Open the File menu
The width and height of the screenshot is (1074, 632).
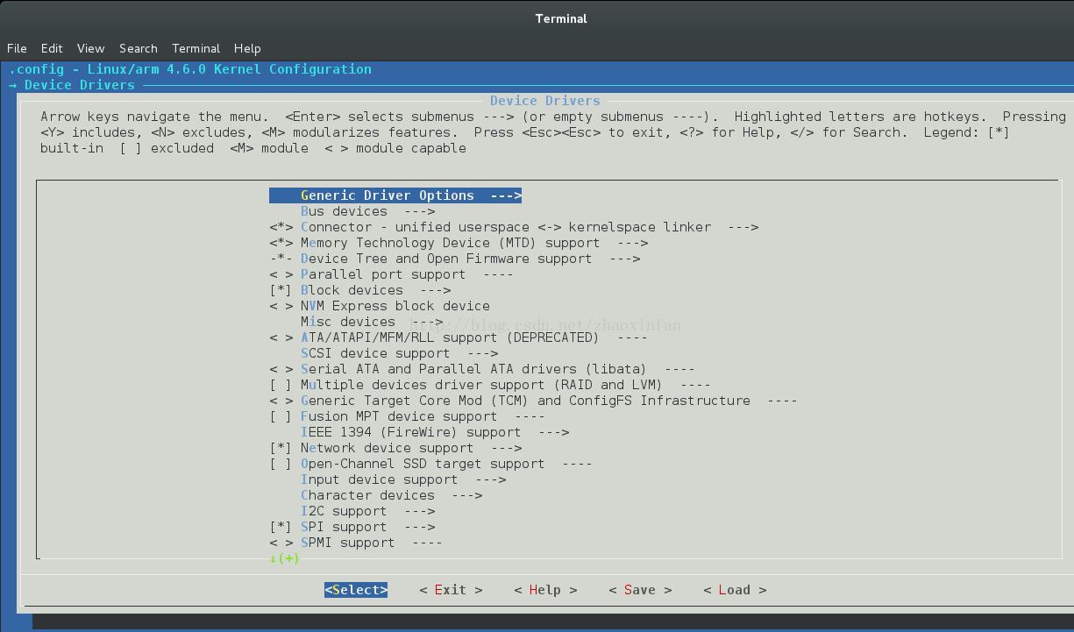point(17,48)
